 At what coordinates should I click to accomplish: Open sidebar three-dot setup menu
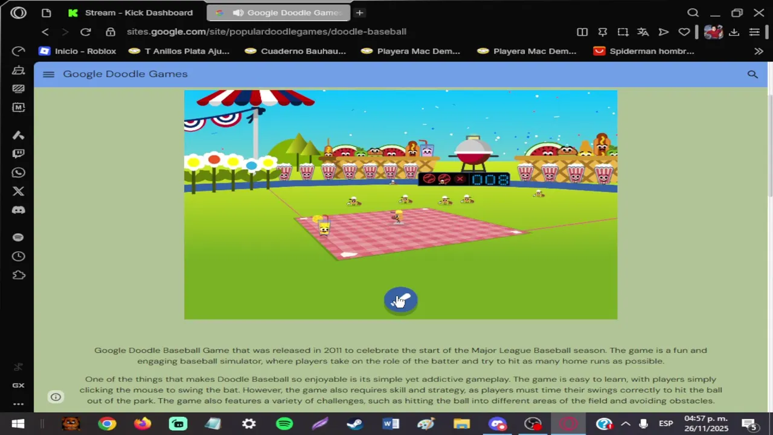[18, 404]
